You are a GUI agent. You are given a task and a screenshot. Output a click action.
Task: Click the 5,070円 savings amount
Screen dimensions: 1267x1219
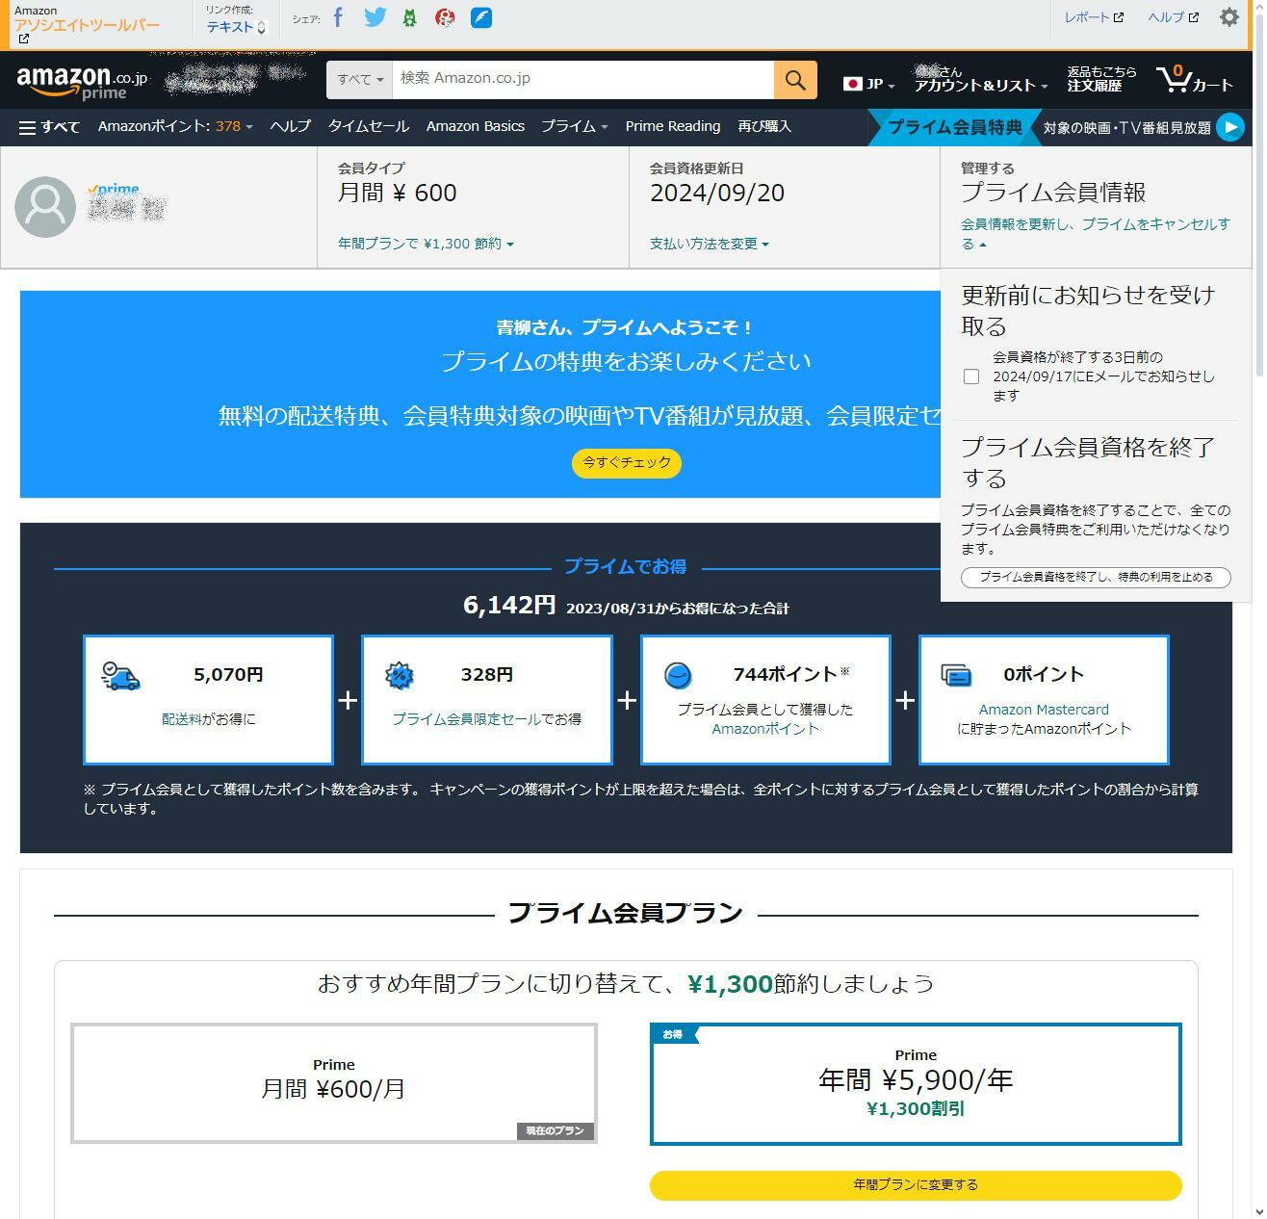pos(228,675)
